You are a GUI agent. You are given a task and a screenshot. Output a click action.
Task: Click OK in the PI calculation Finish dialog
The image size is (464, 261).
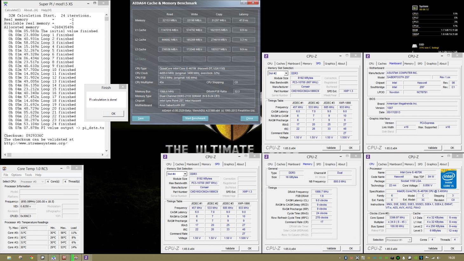pos(113,113)
